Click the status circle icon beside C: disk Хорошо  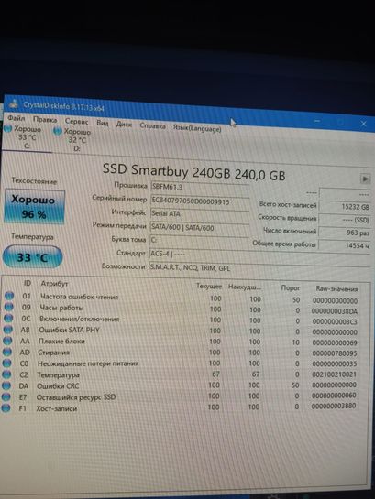pyautogui.click(x=8, y=128)
